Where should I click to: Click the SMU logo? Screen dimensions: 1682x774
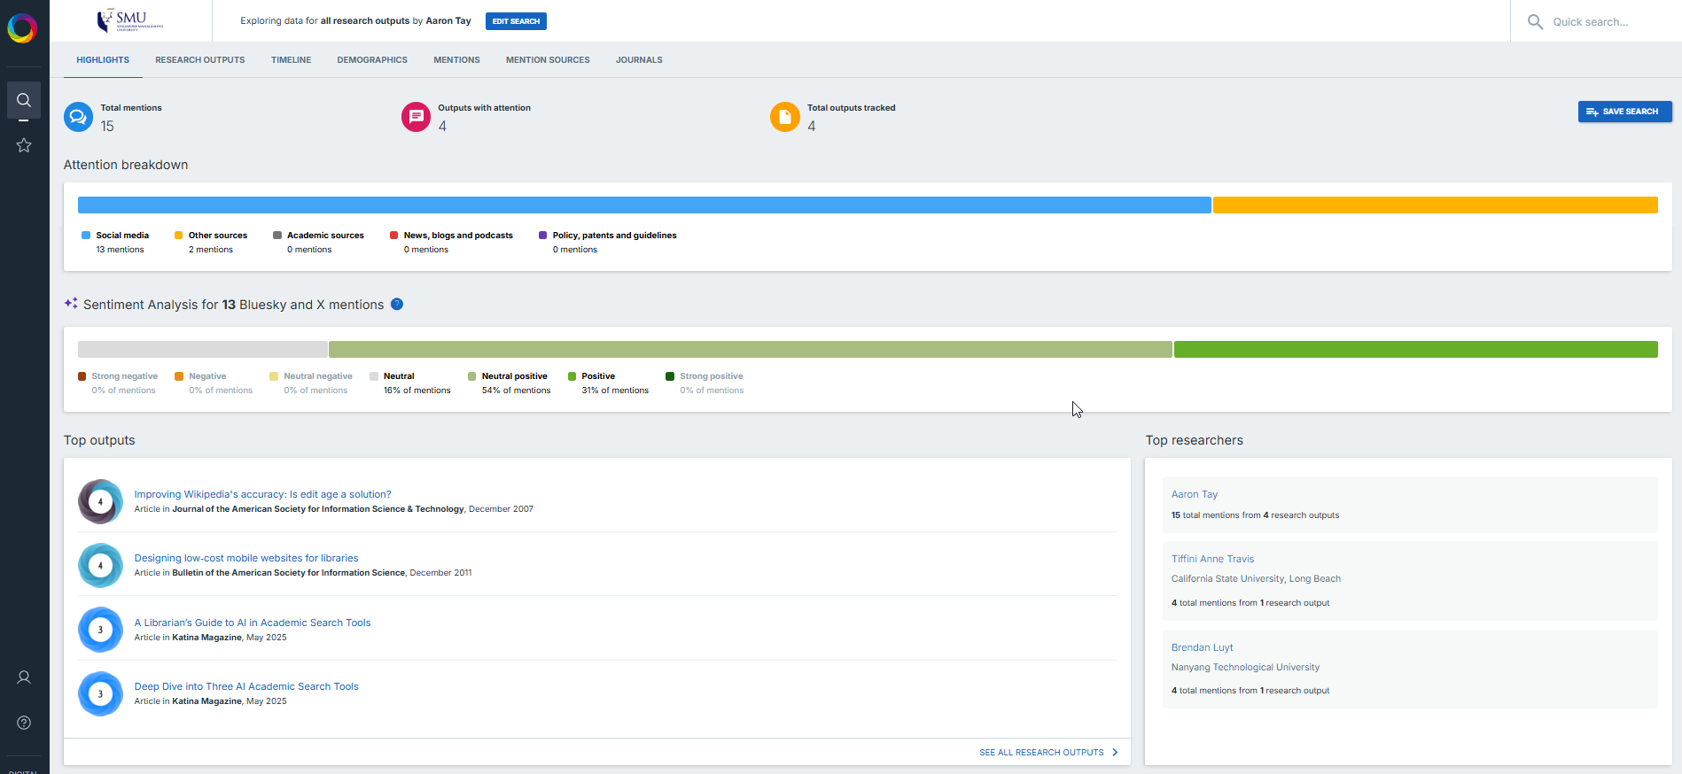pyautogui.click(x=130, y=20)
